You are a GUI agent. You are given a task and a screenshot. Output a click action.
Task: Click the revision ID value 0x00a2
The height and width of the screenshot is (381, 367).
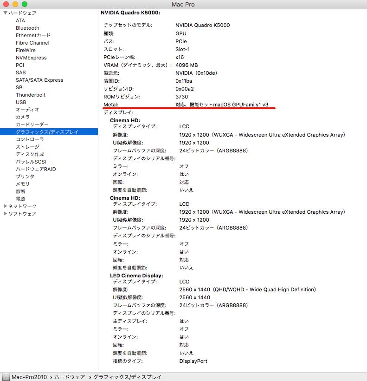pos(185,89)
